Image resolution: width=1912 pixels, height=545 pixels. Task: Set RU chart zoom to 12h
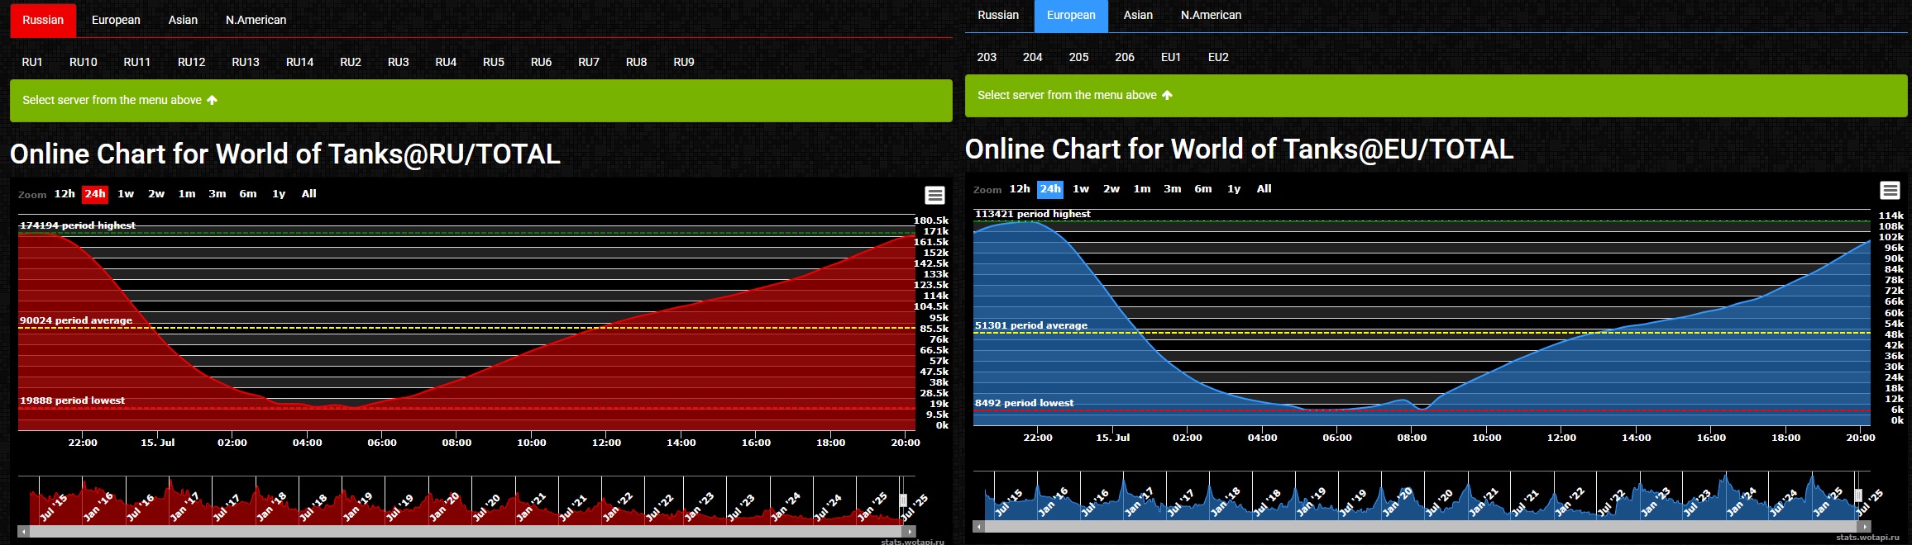(x=65, y=194)
